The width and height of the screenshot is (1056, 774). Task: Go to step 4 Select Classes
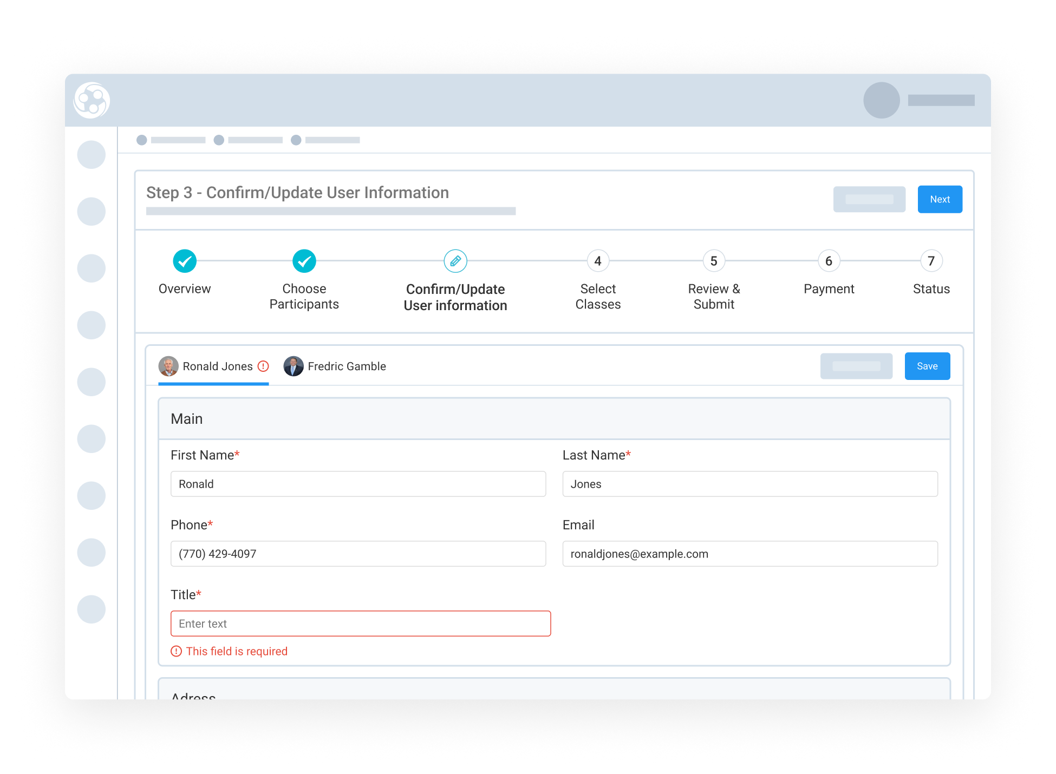pos(598,261)
